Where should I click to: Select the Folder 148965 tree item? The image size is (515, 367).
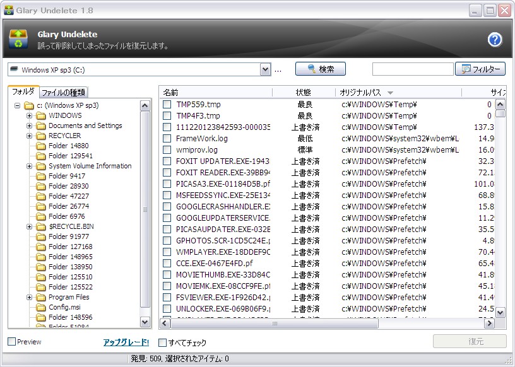(x=71, y=257)
